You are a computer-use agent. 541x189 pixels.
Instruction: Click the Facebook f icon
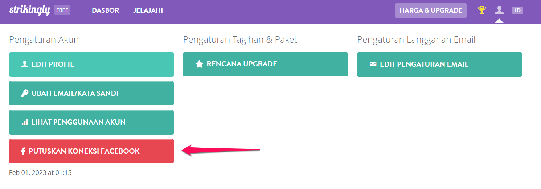[23, 151]
